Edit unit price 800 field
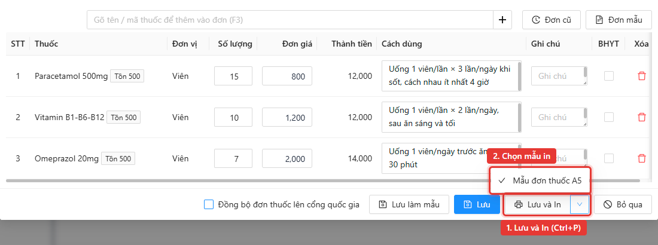Image resolution: width=658 pixels, height=245 pixels. coord(287,76)
